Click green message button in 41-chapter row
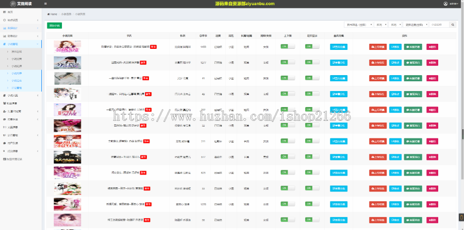 413,78
